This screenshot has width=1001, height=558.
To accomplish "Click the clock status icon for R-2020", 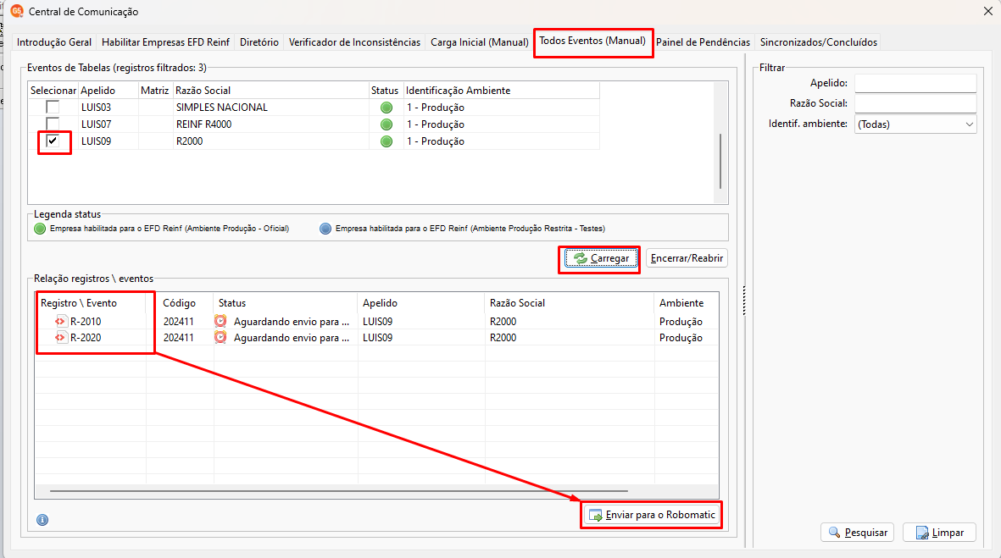I will [220, 337].
